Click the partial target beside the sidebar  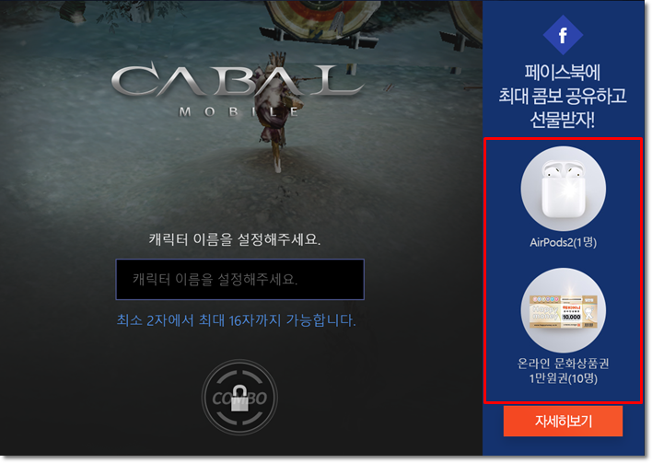pyautogui.click(x=466, y=21)
